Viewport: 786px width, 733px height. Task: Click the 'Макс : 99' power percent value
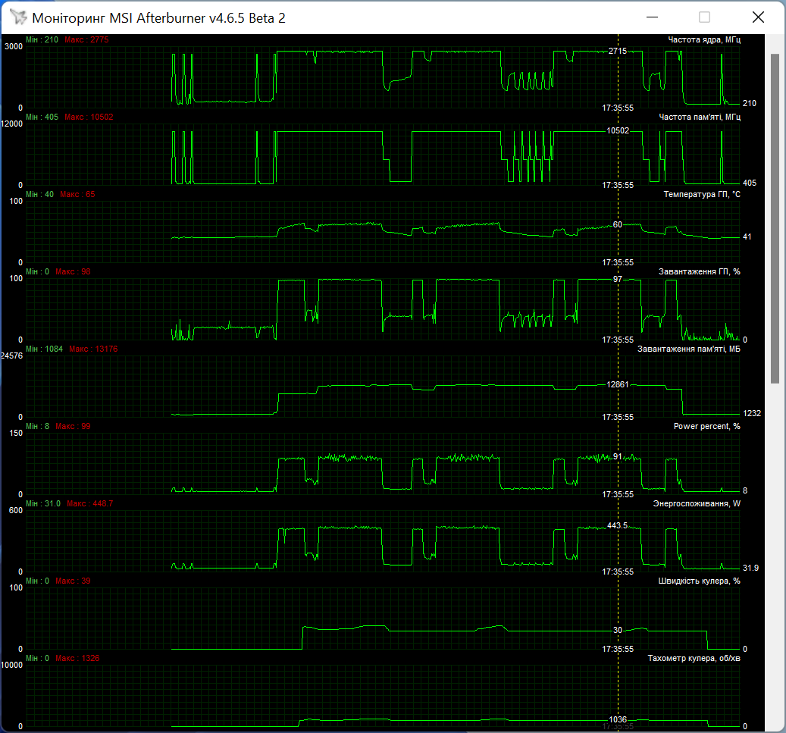click(73, 426)
